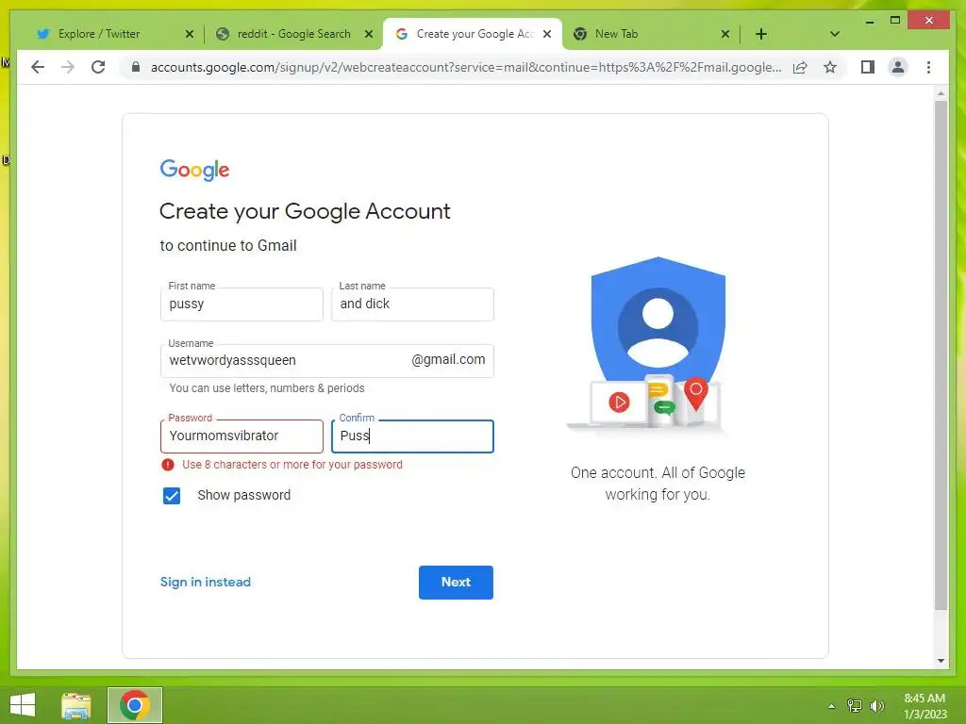Open the Chrome three-dot menu
Viewport: 966px width, 724px height.
click(928, 67)
